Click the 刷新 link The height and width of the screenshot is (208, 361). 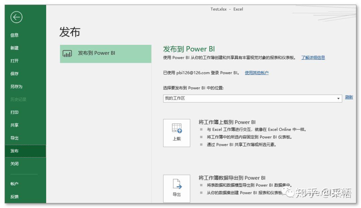click(x=349, y=97)
